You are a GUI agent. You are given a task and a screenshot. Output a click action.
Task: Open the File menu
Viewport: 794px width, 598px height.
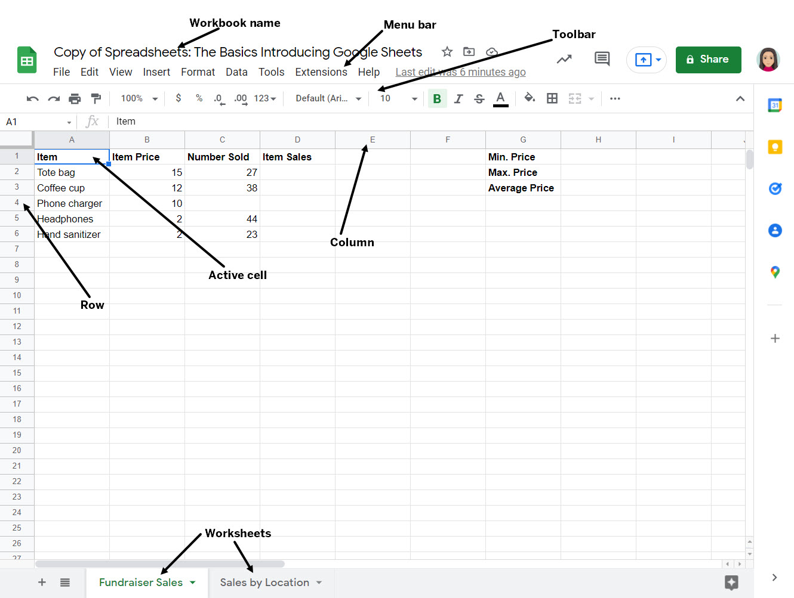click(x=61, y=72)
